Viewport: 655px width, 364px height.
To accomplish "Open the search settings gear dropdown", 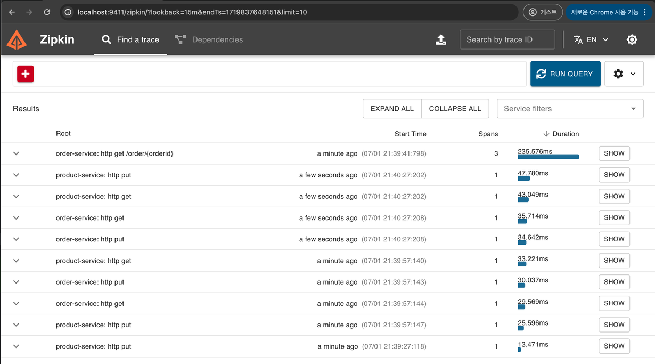I will [624, 74].
